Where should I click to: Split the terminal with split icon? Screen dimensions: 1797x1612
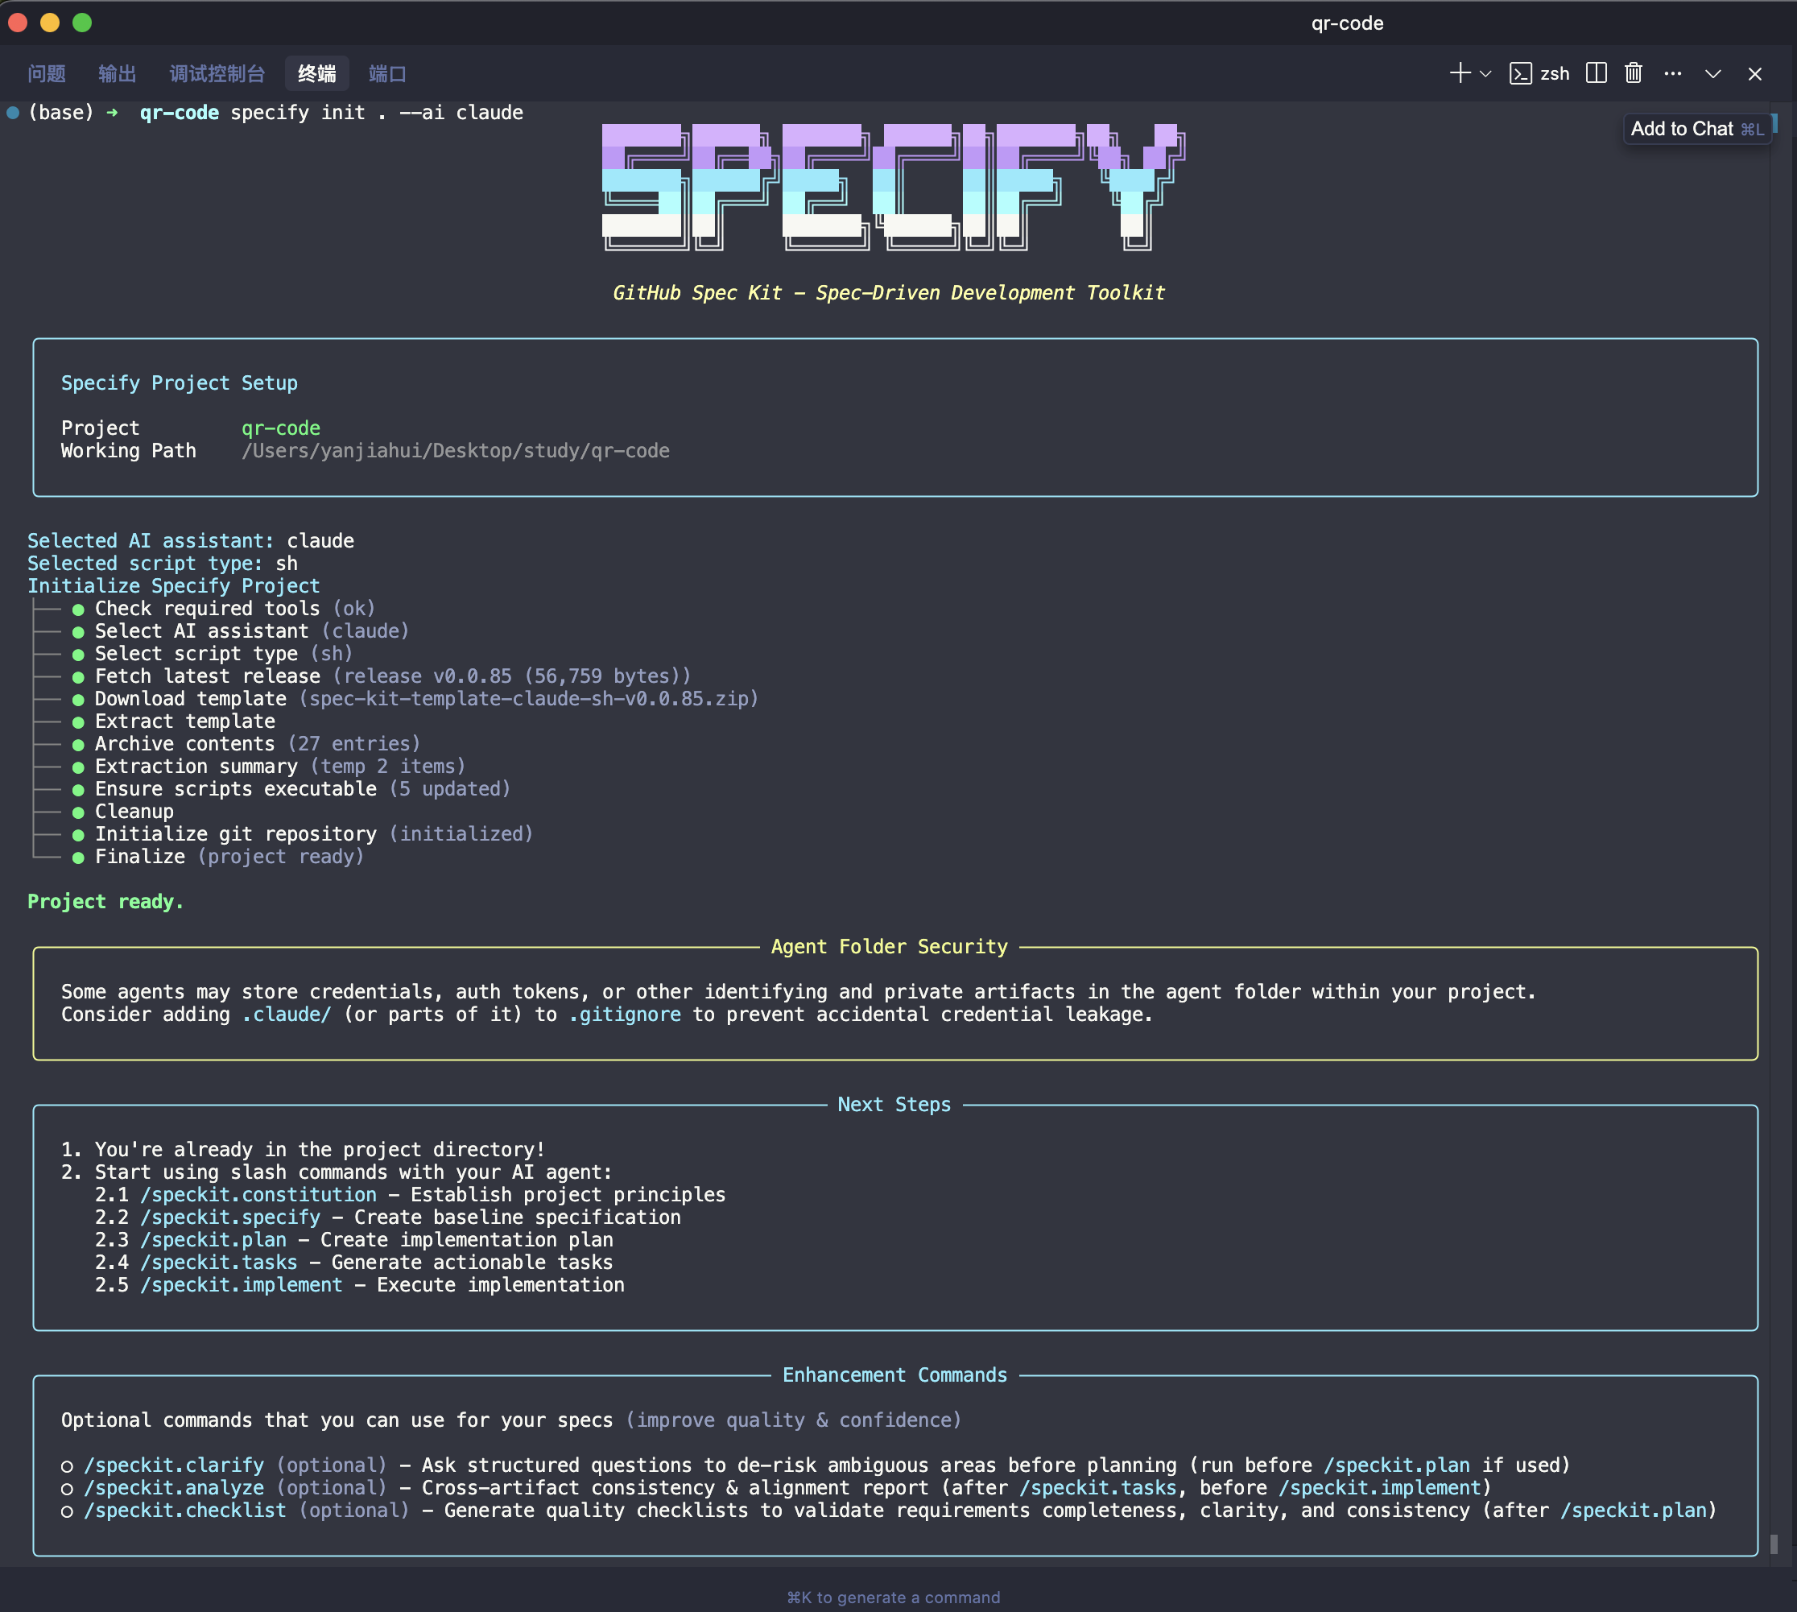coord(1596,73)
